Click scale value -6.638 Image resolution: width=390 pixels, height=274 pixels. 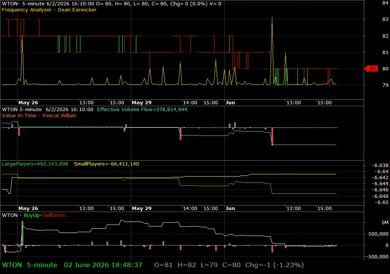pos(380,165)
